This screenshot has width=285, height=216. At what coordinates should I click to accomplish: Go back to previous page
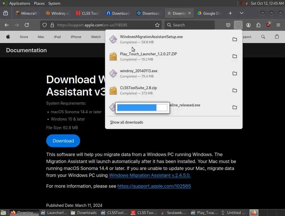pyautogui.click(x=7, y=25)
